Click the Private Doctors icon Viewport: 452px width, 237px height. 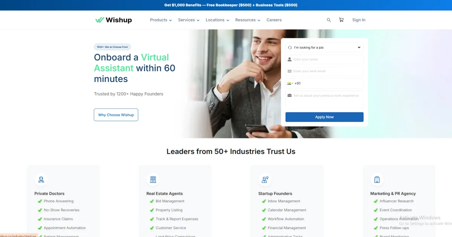point(41,179)
